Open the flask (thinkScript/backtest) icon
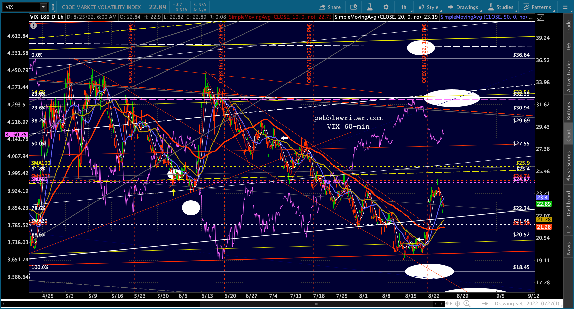 [x=370, y=7]
